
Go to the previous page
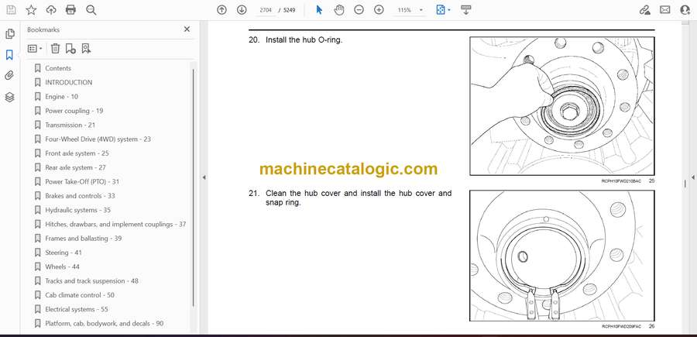pyautogui.click(x=221, y=10)
